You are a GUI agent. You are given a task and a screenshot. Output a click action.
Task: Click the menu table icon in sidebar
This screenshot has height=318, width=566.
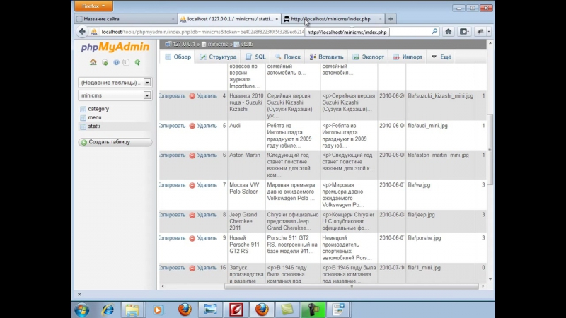(x=83, y=117)
